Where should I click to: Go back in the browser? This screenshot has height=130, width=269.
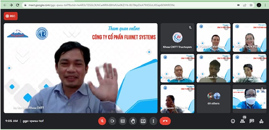[x=5, y=5]
